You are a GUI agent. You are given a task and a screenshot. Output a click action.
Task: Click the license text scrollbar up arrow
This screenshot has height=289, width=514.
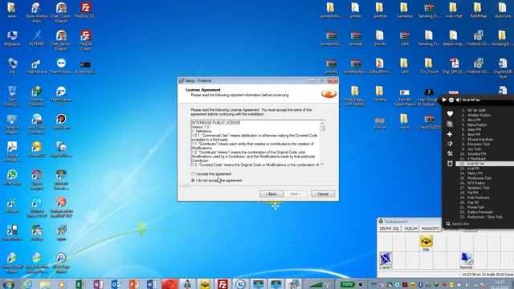(x=322, y=123)
